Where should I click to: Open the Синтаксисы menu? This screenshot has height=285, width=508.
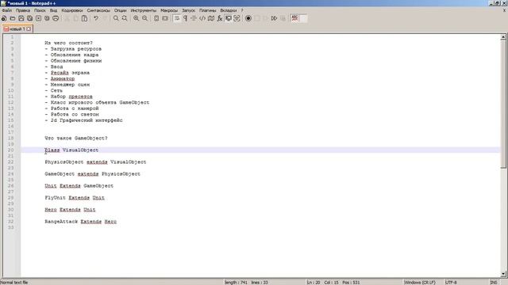pyautogui.click(x=98, y=10)
